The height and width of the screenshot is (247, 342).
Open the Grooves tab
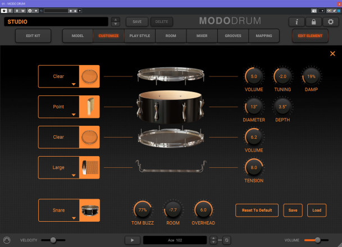coord(233,36)
